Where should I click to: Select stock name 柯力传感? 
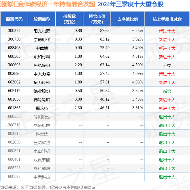click(42, 83)
